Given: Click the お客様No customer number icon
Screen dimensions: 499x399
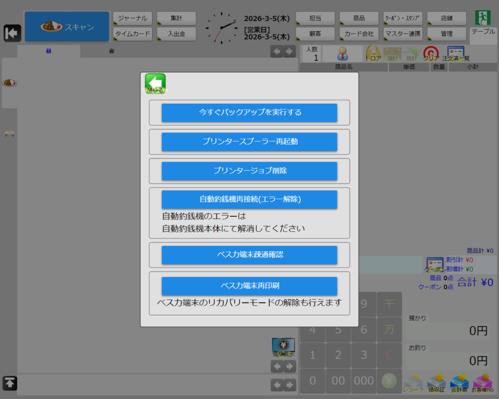Looking at the screenshot, I should click(482, 383).
